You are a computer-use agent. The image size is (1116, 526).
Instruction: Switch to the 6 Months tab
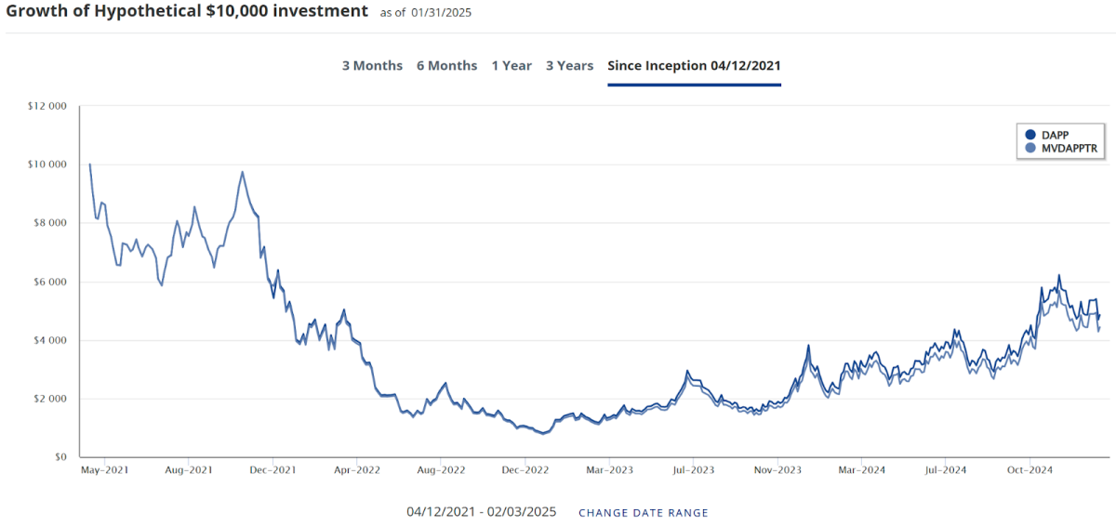(x=446, y=66)
